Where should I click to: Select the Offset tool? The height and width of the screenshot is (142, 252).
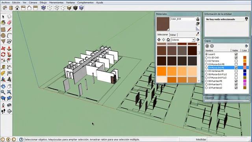(9, 60)
